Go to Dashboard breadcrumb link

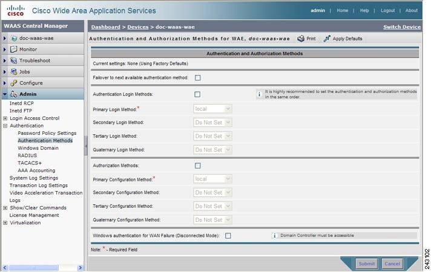pos(105,27)
